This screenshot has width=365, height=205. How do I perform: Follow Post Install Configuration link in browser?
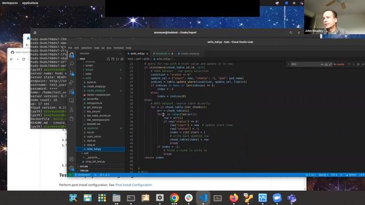134,185
